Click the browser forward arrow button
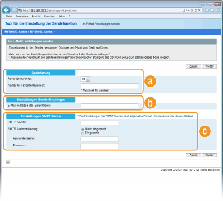The height and width of the screenshot is (201, 223). point(14,11)
